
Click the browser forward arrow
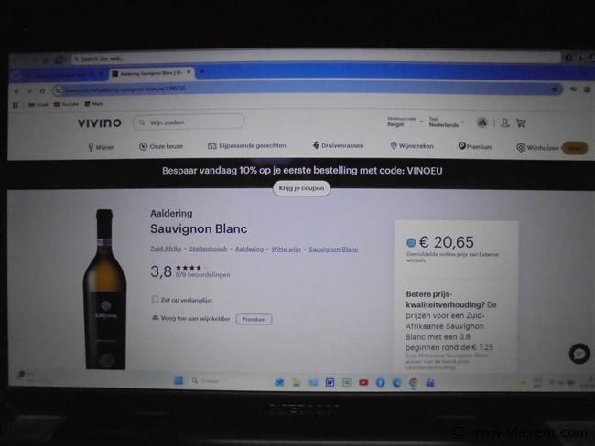tap(29, 91)
